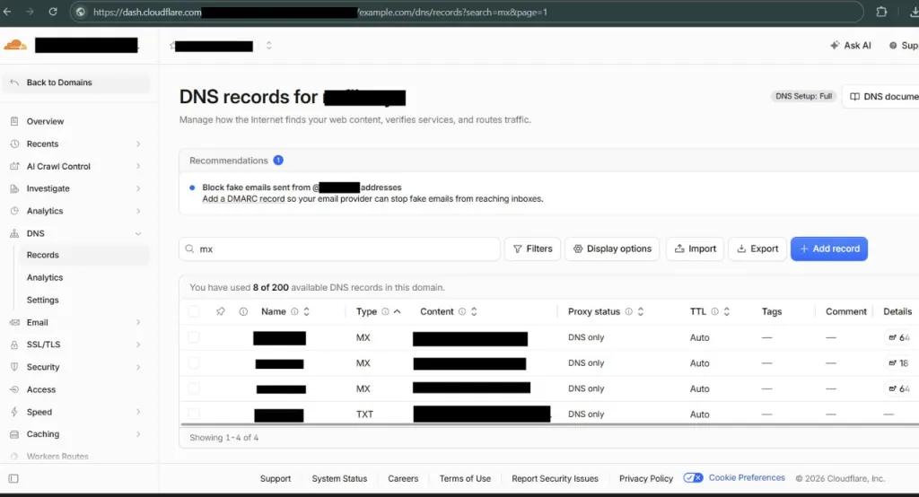This screenshot has width=919, height=497.
Task: Open the System Status footer link
Action: 339,479
